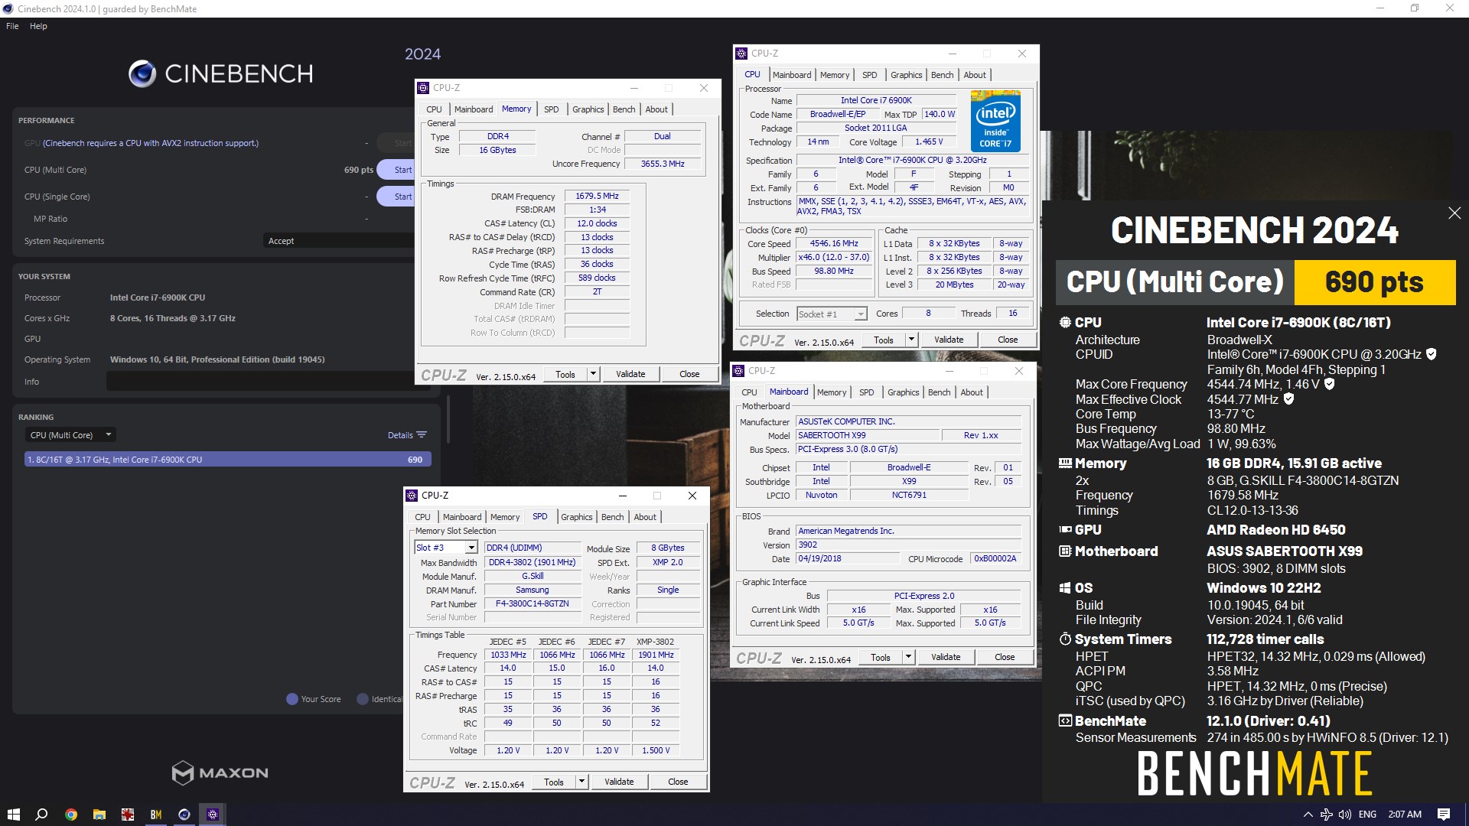Expand Tools arrow in SPD CPU-Z window

point(581,782)
